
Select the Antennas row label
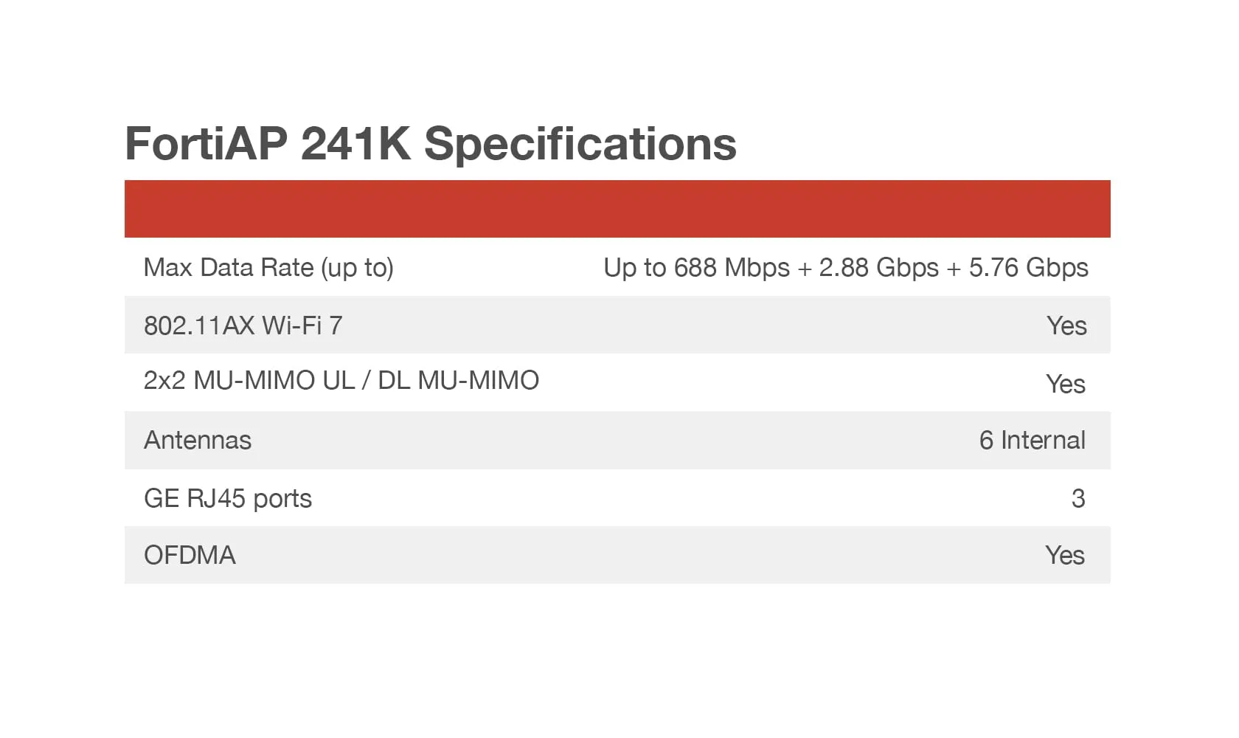tap(198, 440)
